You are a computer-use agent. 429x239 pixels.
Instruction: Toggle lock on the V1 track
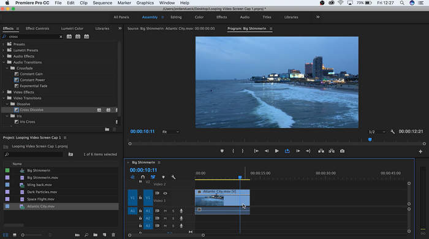(x=140, y=197)
